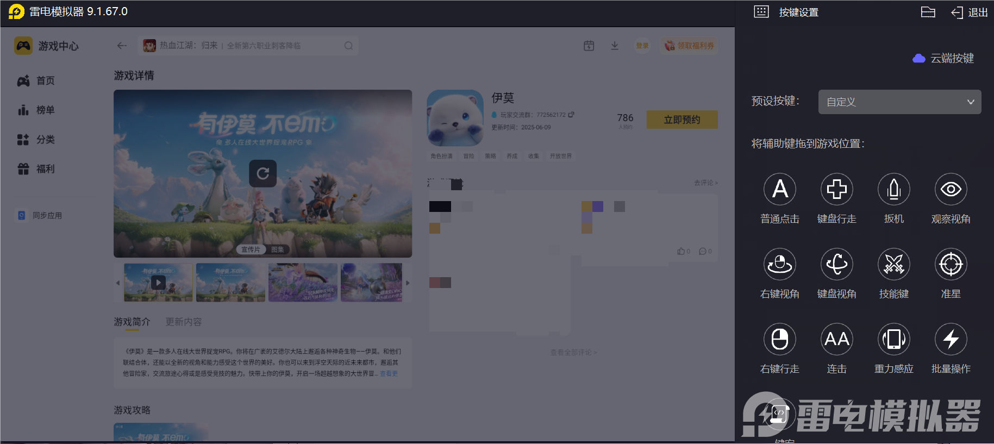Click the 游戏中心 logo icon
Image resolution: width=994 pixels, height=444 pixels.
[x=23, y=46]
